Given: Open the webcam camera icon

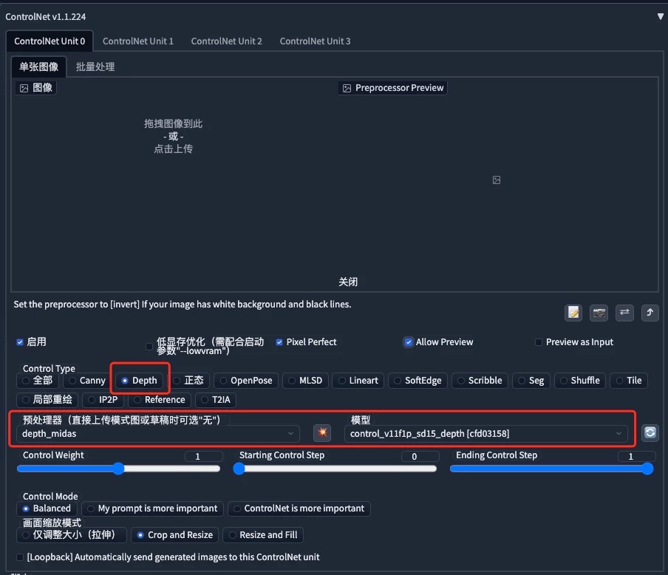Looking at the screenshot, I should click(599, 313).
